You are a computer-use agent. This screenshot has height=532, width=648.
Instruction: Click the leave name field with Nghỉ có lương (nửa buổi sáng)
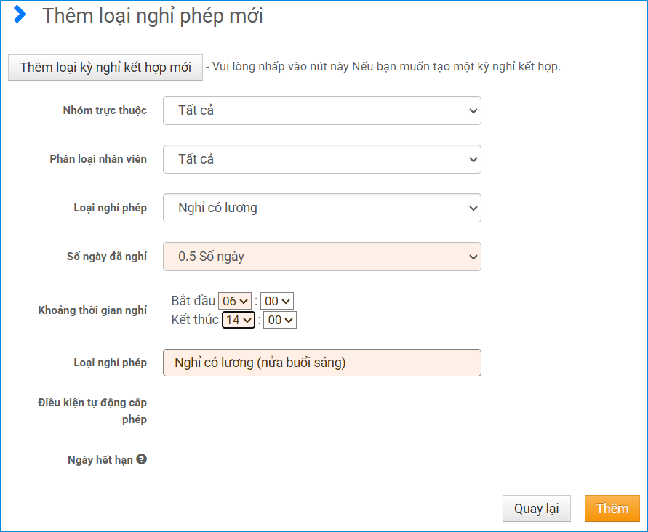tap(321, 363)
